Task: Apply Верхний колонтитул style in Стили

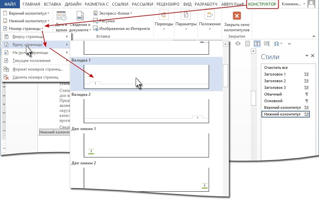Action: pos(286,107)
